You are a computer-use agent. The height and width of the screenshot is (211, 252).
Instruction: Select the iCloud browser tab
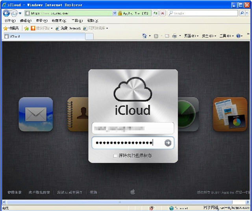[44, 36]
